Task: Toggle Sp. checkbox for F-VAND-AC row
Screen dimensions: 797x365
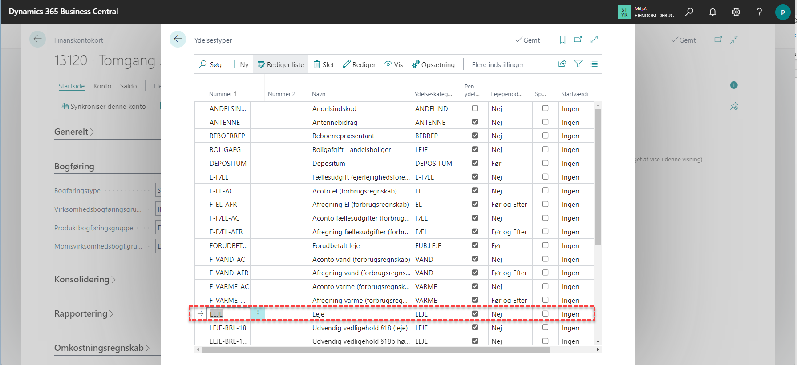Action: pyautogui.click(x=545, y=259)
